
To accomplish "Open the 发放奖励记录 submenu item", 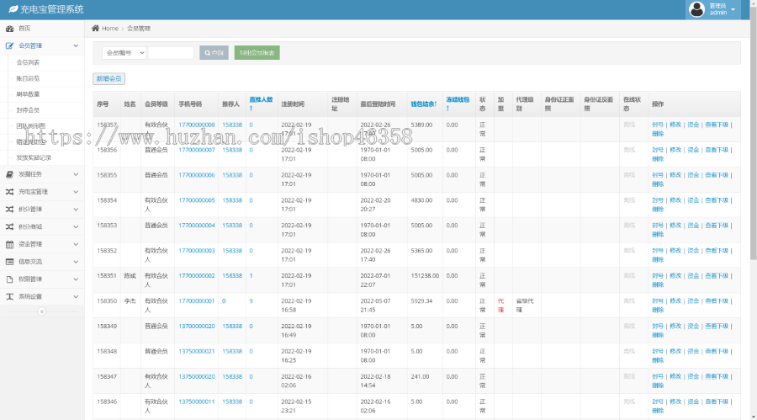I will [x=34, y=157].
